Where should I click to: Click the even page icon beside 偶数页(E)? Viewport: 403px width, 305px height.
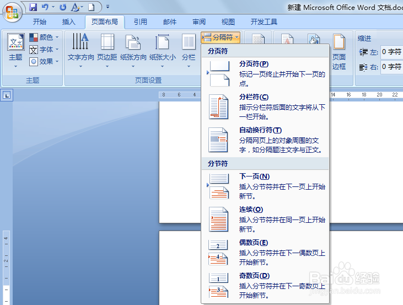pyautogui.click(x=218, y=253)
